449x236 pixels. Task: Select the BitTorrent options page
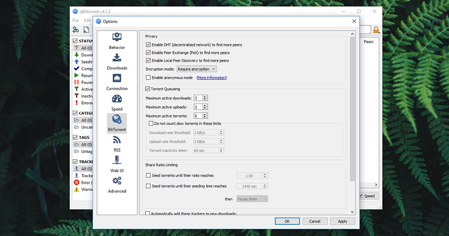pyautogui.click(x=117, y=123)
